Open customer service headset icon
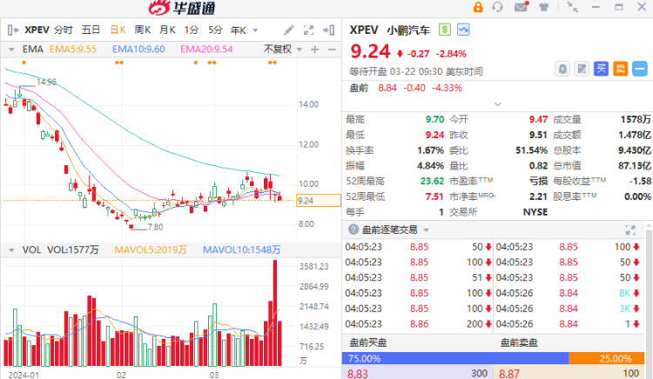653x379 pixels. [x=497, y=7]
